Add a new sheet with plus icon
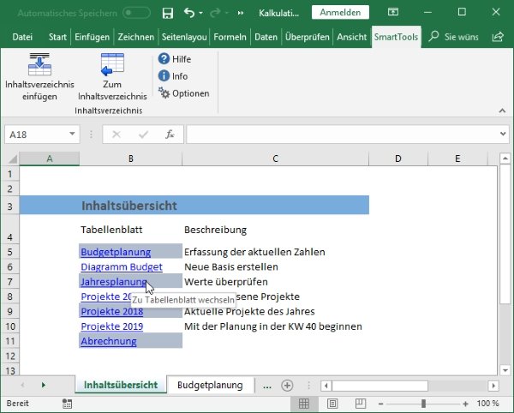 [x=287, y=386]
